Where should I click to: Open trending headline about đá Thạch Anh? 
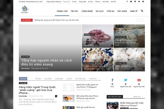tap(56, 20)
